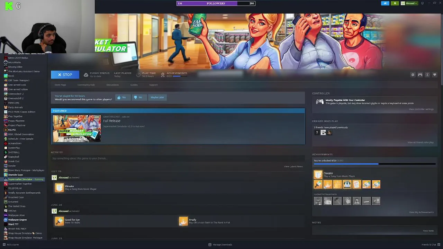Stop the running game

[65, 75]
